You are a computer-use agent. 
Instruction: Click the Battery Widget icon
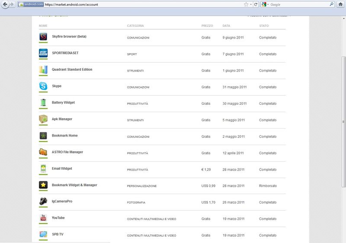click(x=43, y=103)
